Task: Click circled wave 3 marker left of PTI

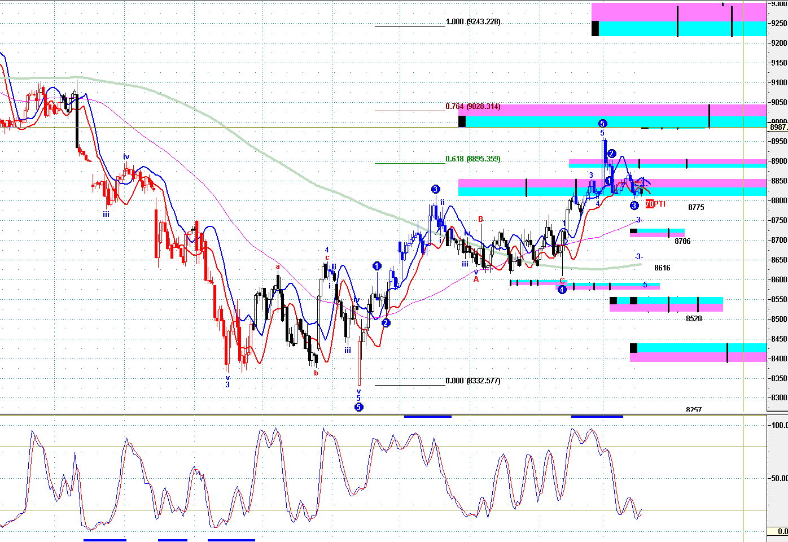Action: pyautogui.click(x=634, y=206)
